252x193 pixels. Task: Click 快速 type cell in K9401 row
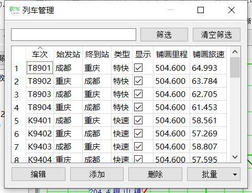coord(122,120)
